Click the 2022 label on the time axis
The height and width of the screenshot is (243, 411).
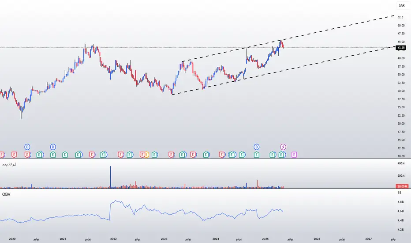point(113,239)
